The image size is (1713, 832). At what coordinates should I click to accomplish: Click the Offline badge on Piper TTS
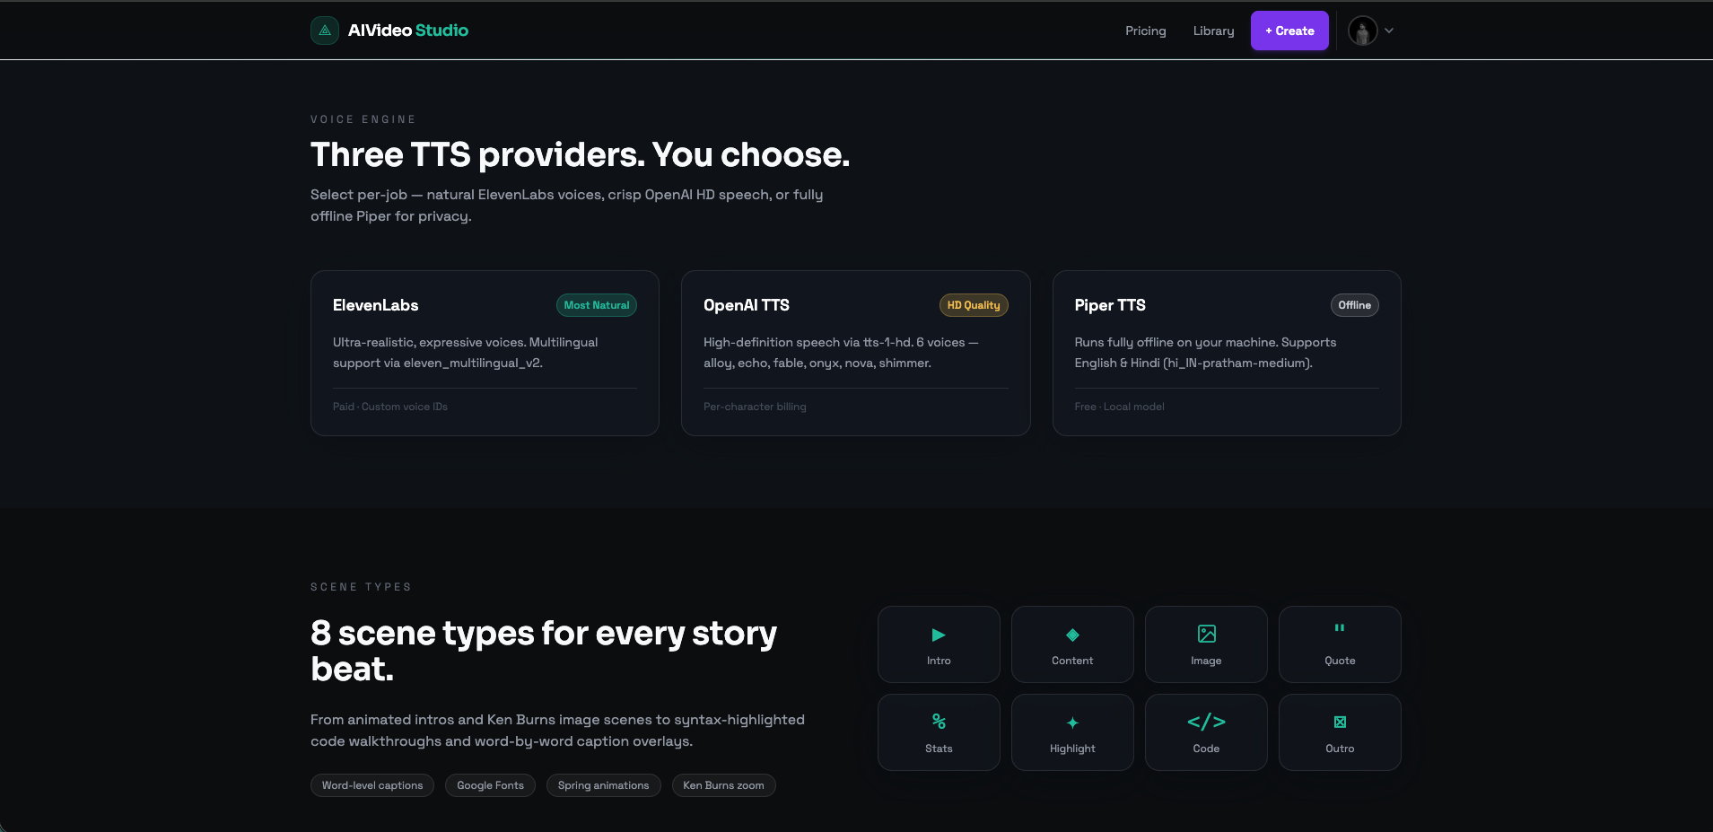(1354, 305)
